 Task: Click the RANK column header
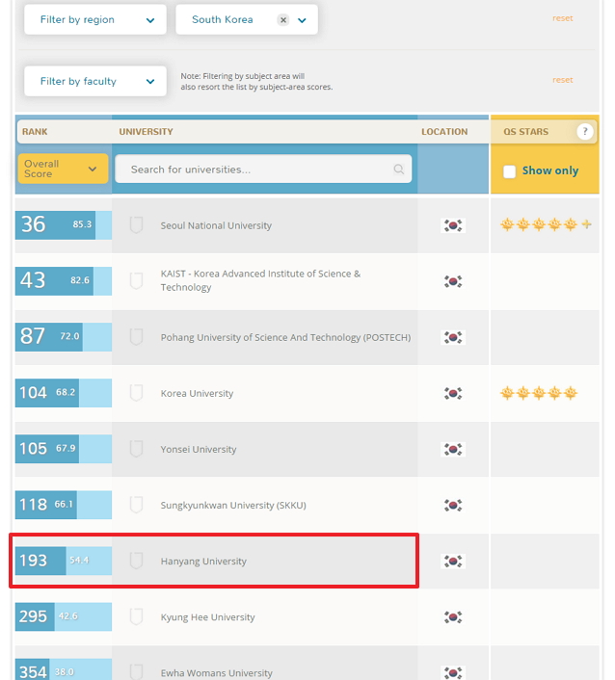pos(35,132)
